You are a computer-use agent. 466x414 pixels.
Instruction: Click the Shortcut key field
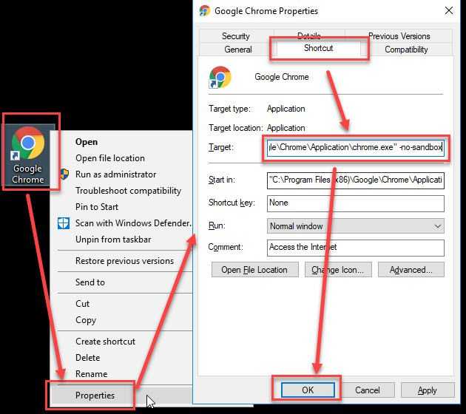point(356,203)
